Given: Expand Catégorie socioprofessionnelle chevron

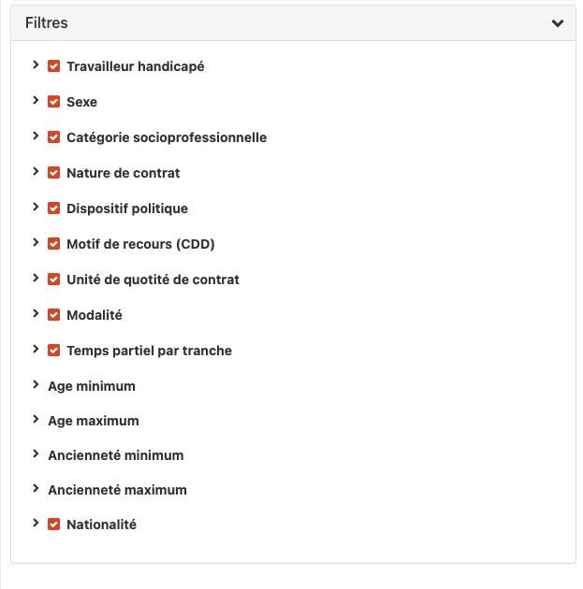Looking at the screenshot, I should [36, 136].
